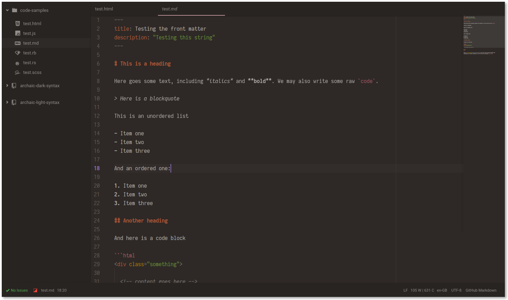Image resolution: width=508 pixels, height=300 pixels.
Task: Click the Sass icon beside test.scss
Action: pos(17,73)
